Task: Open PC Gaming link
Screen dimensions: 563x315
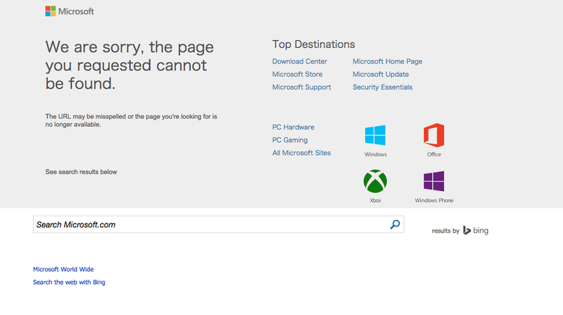Action: coord(290,140)
